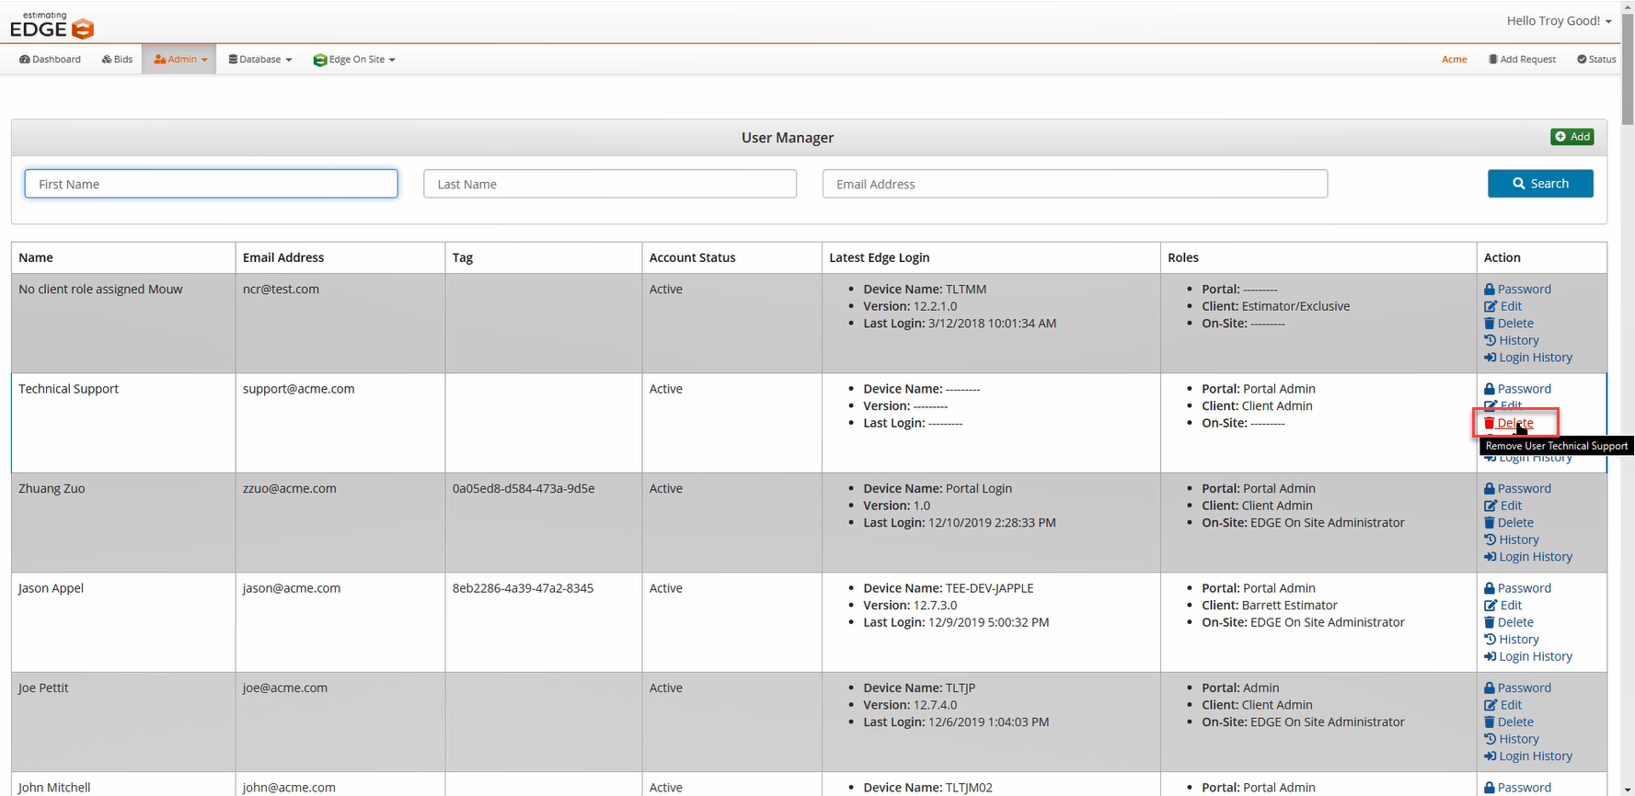Change password for Technical Support user
The height and width of the screenshot is (796, 1635).
coord(1517,389)
